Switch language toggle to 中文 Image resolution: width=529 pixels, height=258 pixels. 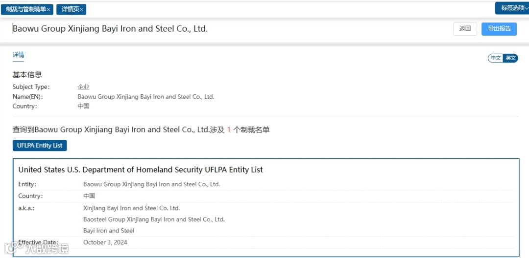click(x=496, y=58)
